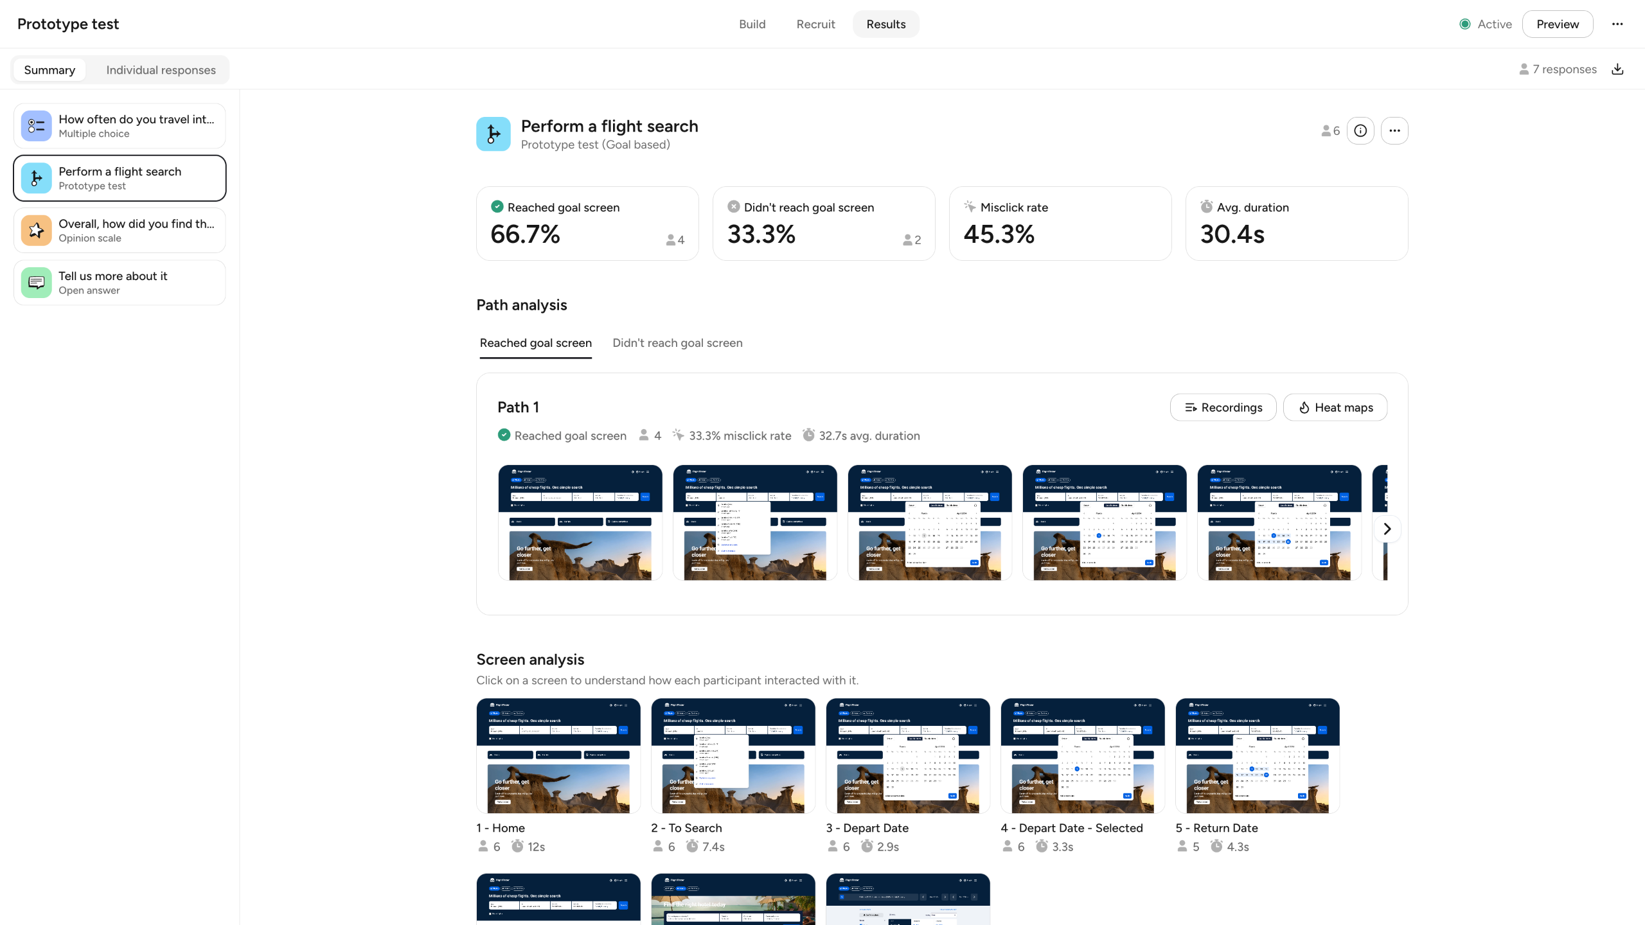Click the Preview button
Viewport: 1645px width, 925px height.
(1557, 24)
